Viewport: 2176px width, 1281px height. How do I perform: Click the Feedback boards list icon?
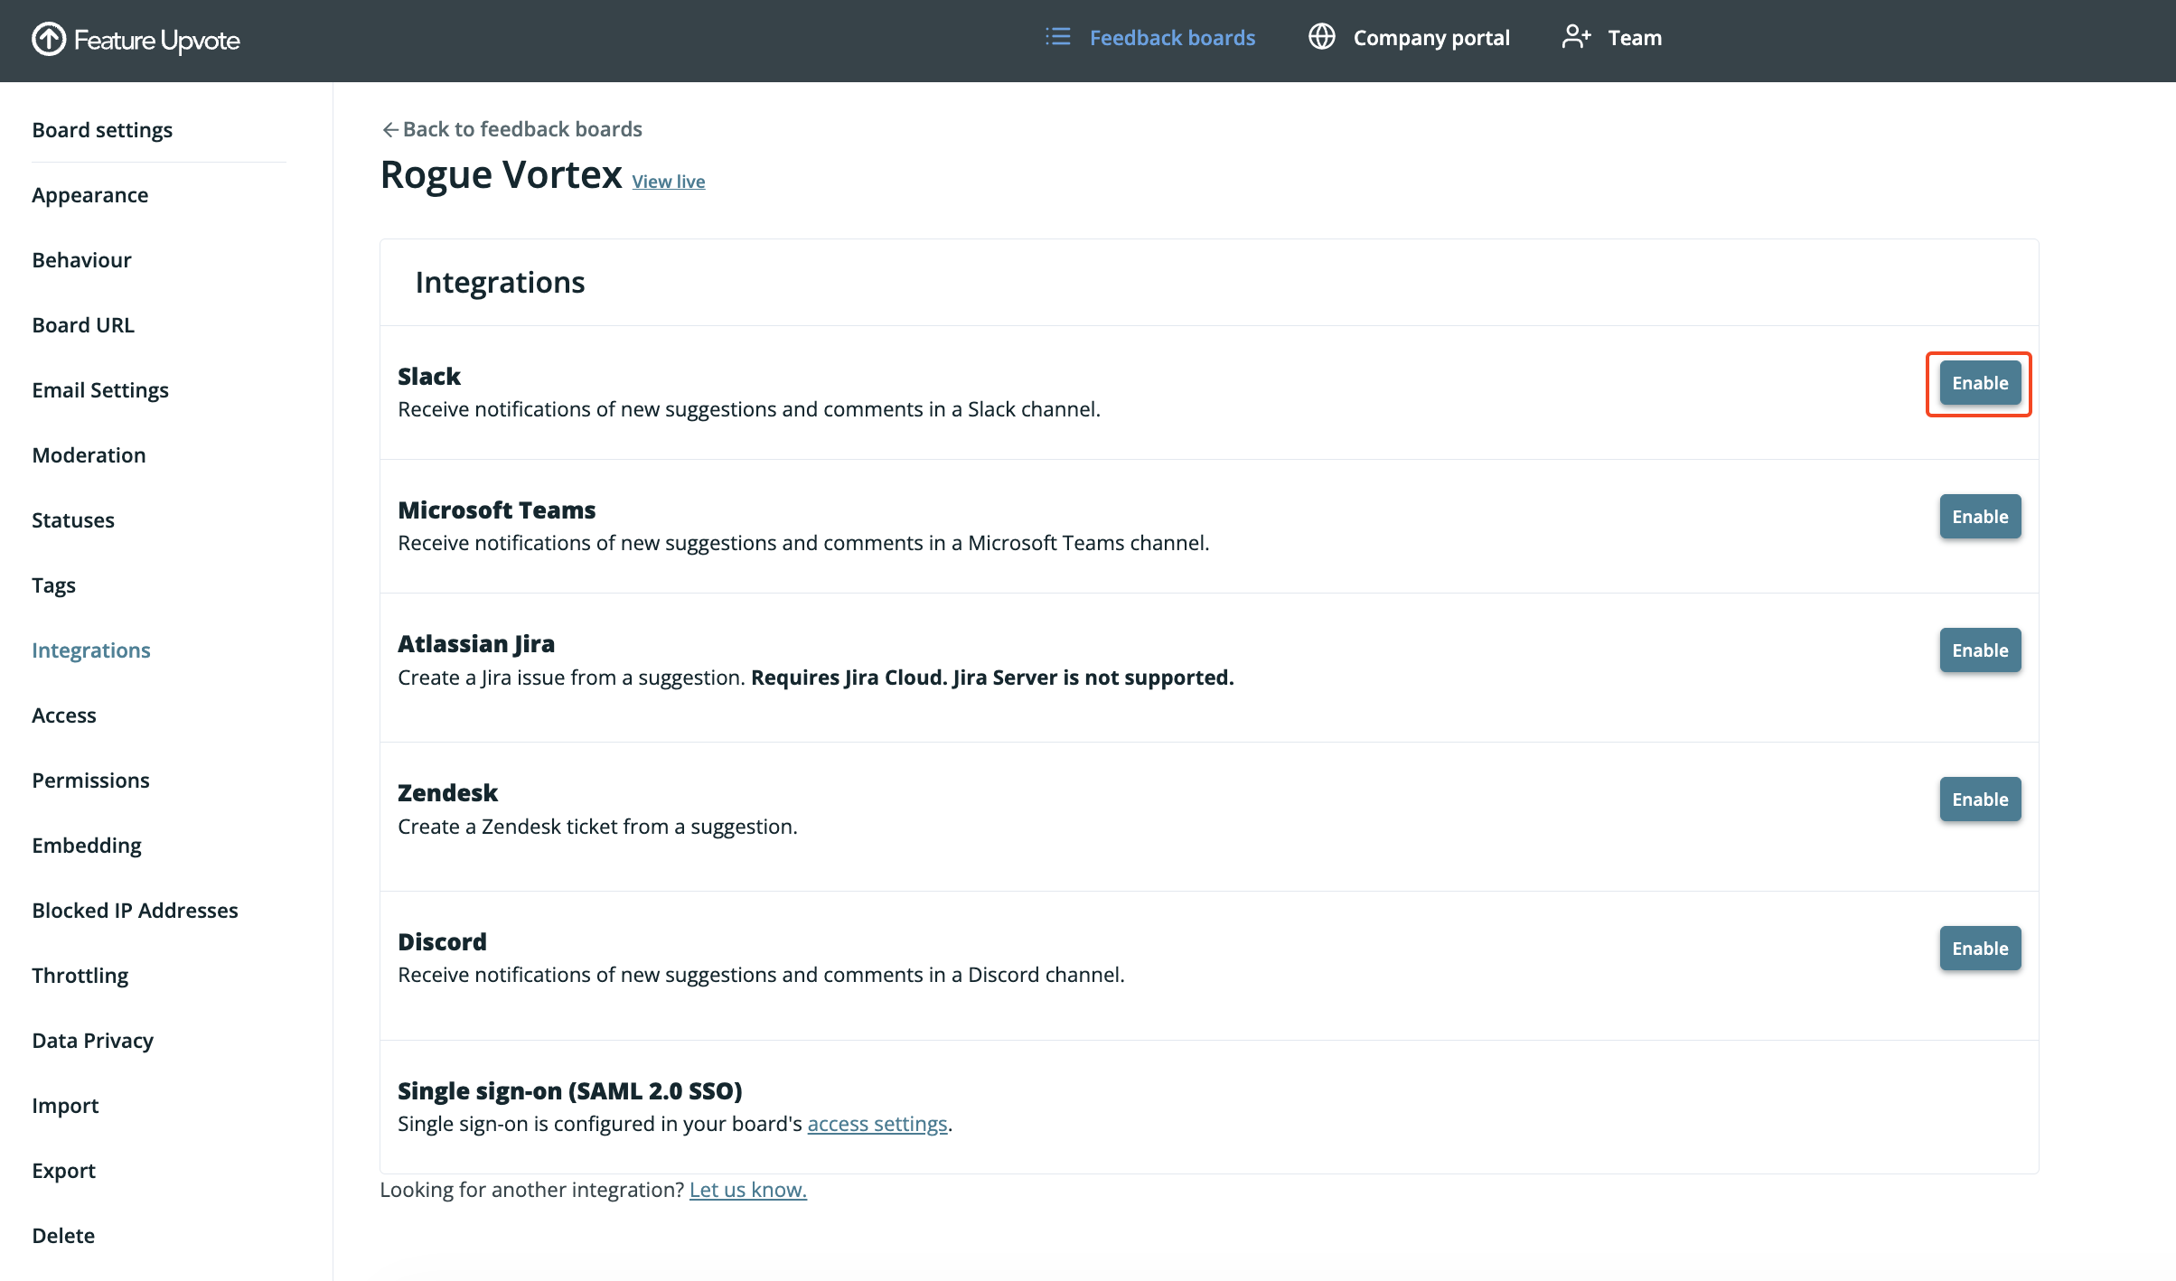tap(1057, 37)
